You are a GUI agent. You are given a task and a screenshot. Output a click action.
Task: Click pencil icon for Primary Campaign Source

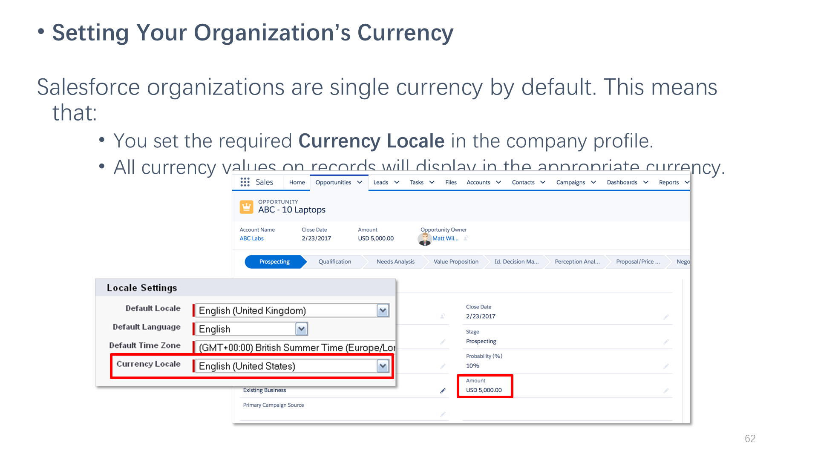point(443,414)
